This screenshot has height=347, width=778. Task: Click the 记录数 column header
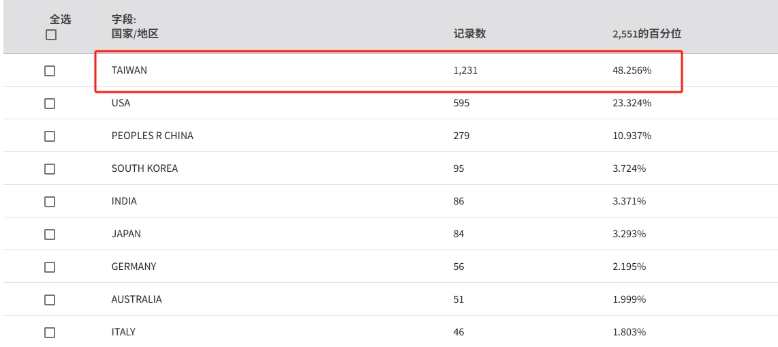pos(469,33)
